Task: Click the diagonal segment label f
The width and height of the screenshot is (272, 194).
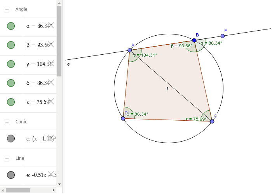Action: pyautogui.click(x=167, y=89)
